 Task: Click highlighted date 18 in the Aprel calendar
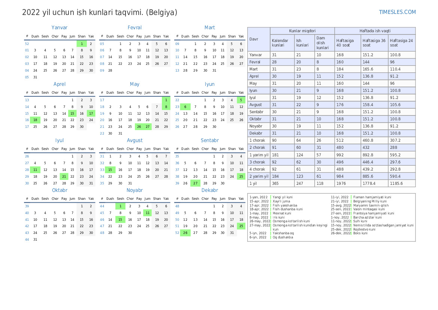(x=35, y=120)
